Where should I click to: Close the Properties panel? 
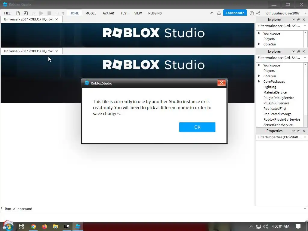pyautogui.click(x=304, y=131)
